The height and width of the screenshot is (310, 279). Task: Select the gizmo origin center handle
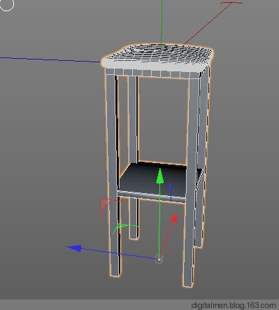(159, 259)
